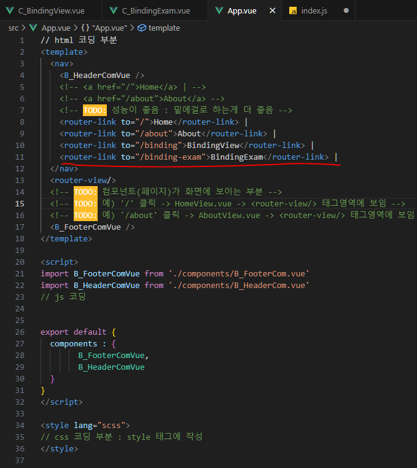Image resolution: width=417 pixels, height=468 pixels.
Task: Click the <script> opening tag
Action: [60, 262]
